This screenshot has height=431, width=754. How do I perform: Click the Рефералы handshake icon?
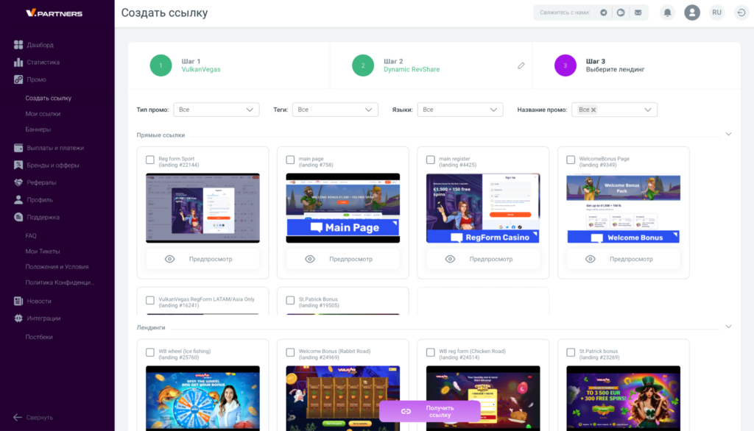[x=18, y=182]
